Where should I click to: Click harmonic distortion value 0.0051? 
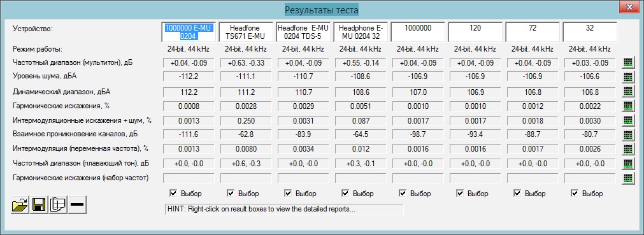[361, 106]
